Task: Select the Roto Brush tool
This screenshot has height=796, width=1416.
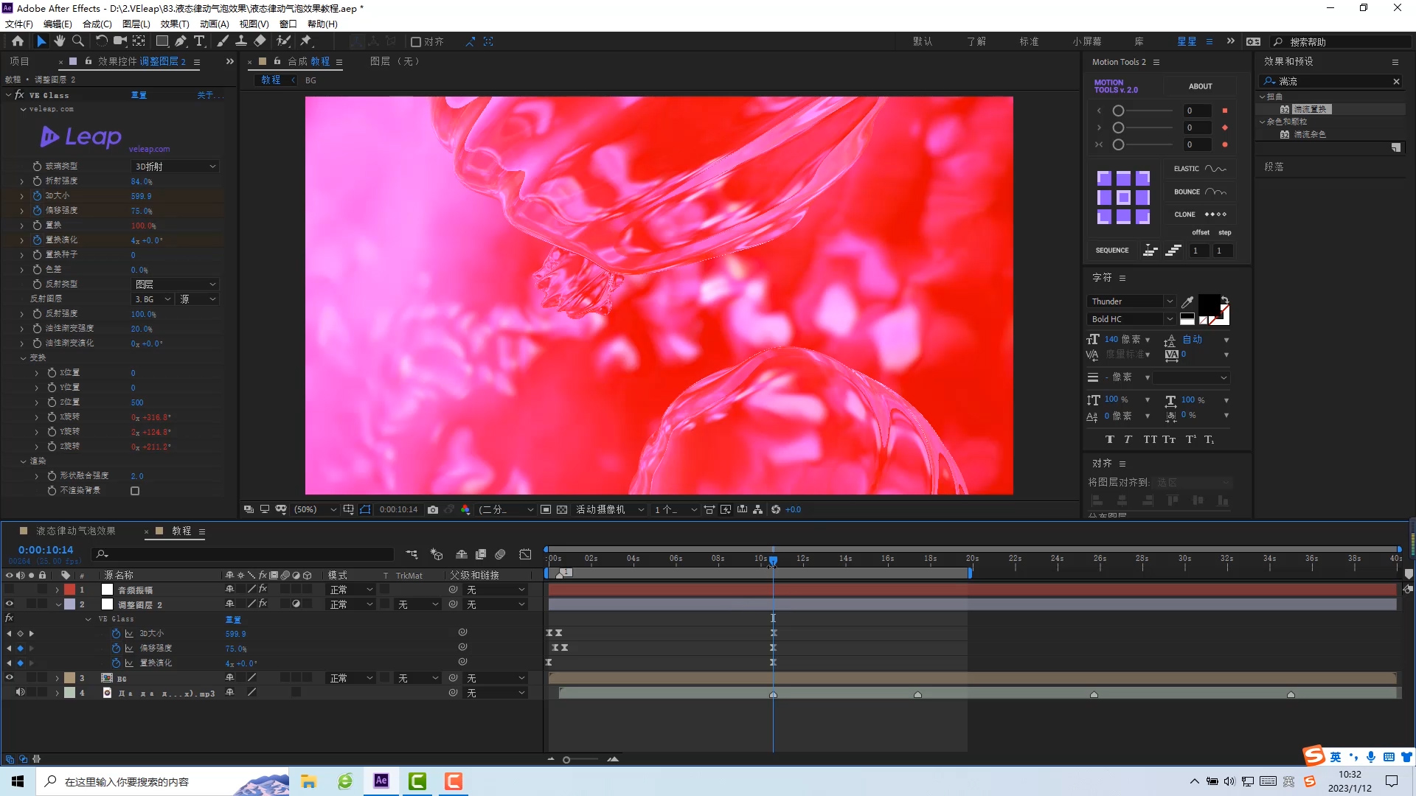Action: coord(284,41)
